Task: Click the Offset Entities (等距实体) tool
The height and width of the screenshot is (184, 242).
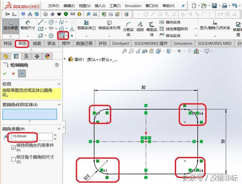Action: click(152, 28)
